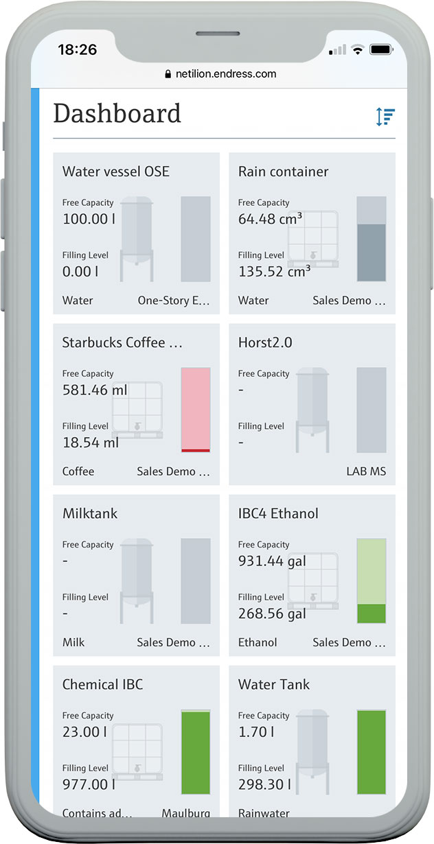Select the IBC icon on IBC4 Ethanol card
Viewport: 434px width, 844px height.
tap(312, 578)
